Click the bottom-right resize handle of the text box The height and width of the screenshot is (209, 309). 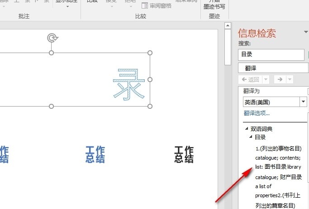pos(150,106)
